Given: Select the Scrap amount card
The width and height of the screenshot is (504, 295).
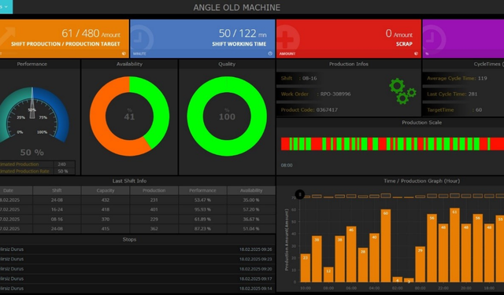Looking at the screenshot, I should click(x=349, y=39).
